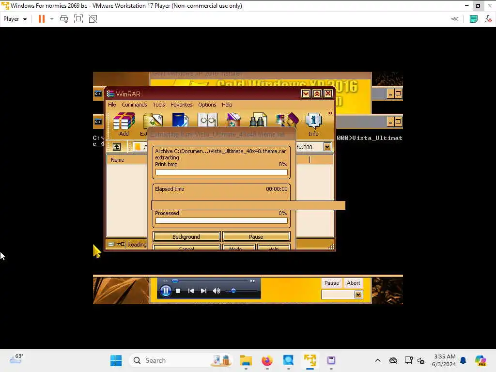The height and width of the screenshot is (372, 496).
Task: Open the Tools menu in WinRAR
Action: pos(159,105)
